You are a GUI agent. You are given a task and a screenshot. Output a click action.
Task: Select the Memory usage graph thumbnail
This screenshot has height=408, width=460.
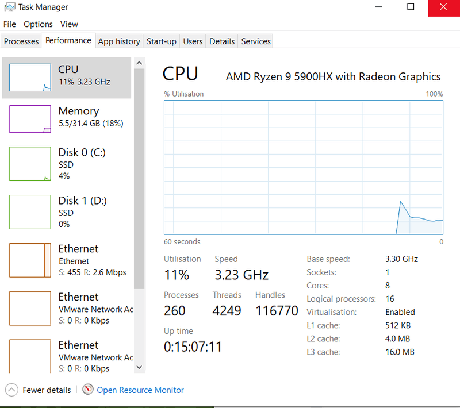(x=30, y=119)
